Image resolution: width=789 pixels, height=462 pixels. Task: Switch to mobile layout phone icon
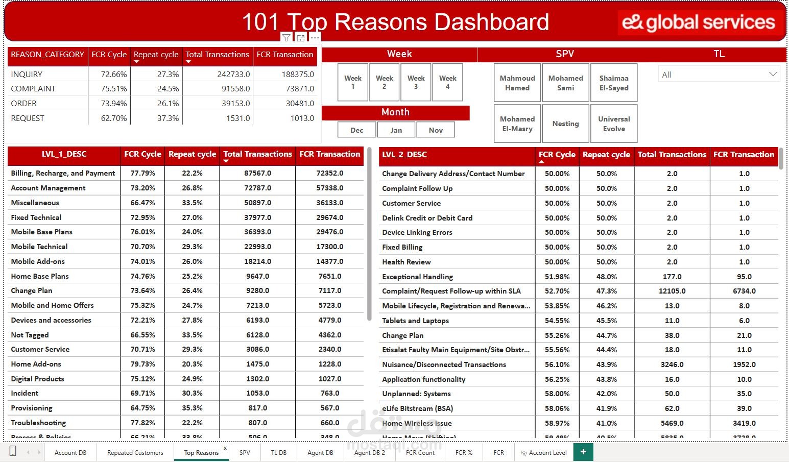pos(13,451)
